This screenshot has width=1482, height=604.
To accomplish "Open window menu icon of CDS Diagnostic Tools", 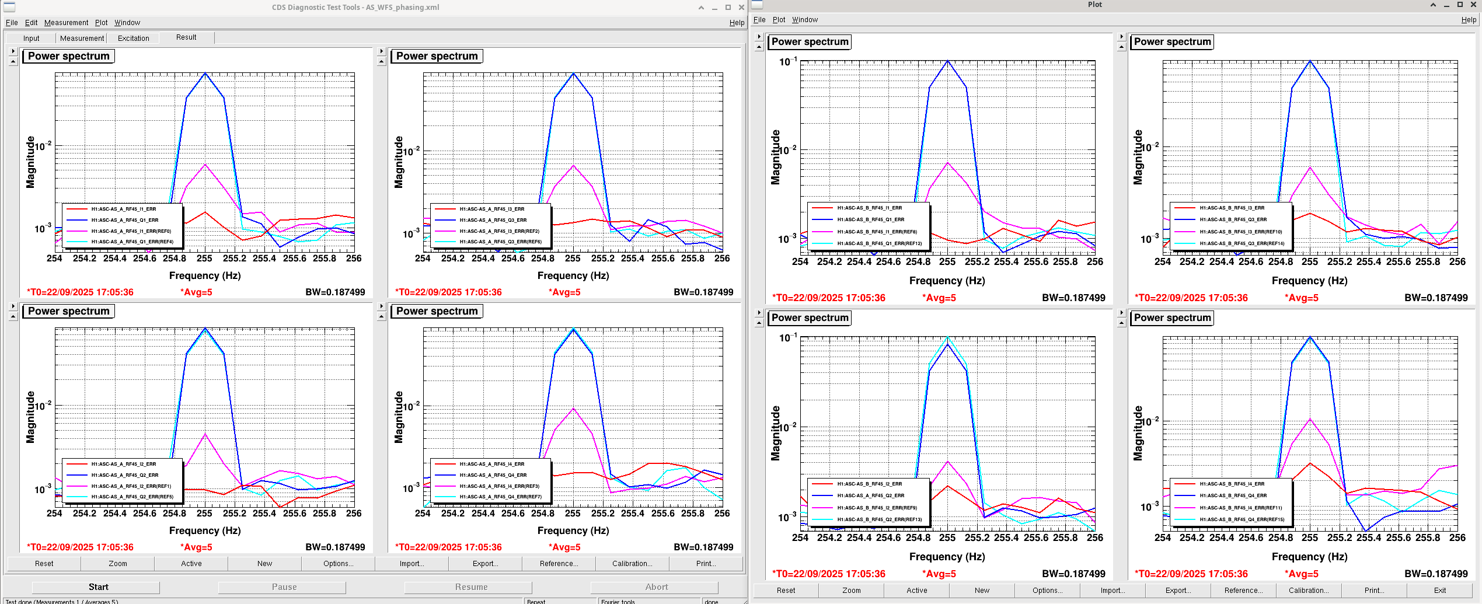I will pos(9,7).
